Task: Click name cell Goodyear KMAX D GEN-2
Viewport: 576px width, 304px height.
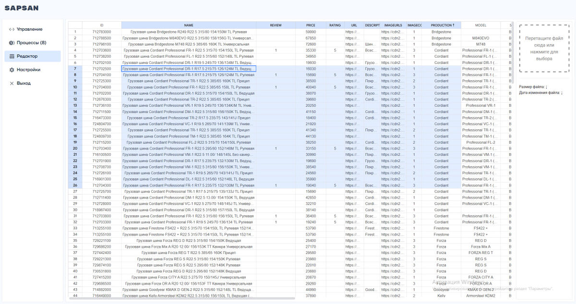Action: tap(189, 290)
